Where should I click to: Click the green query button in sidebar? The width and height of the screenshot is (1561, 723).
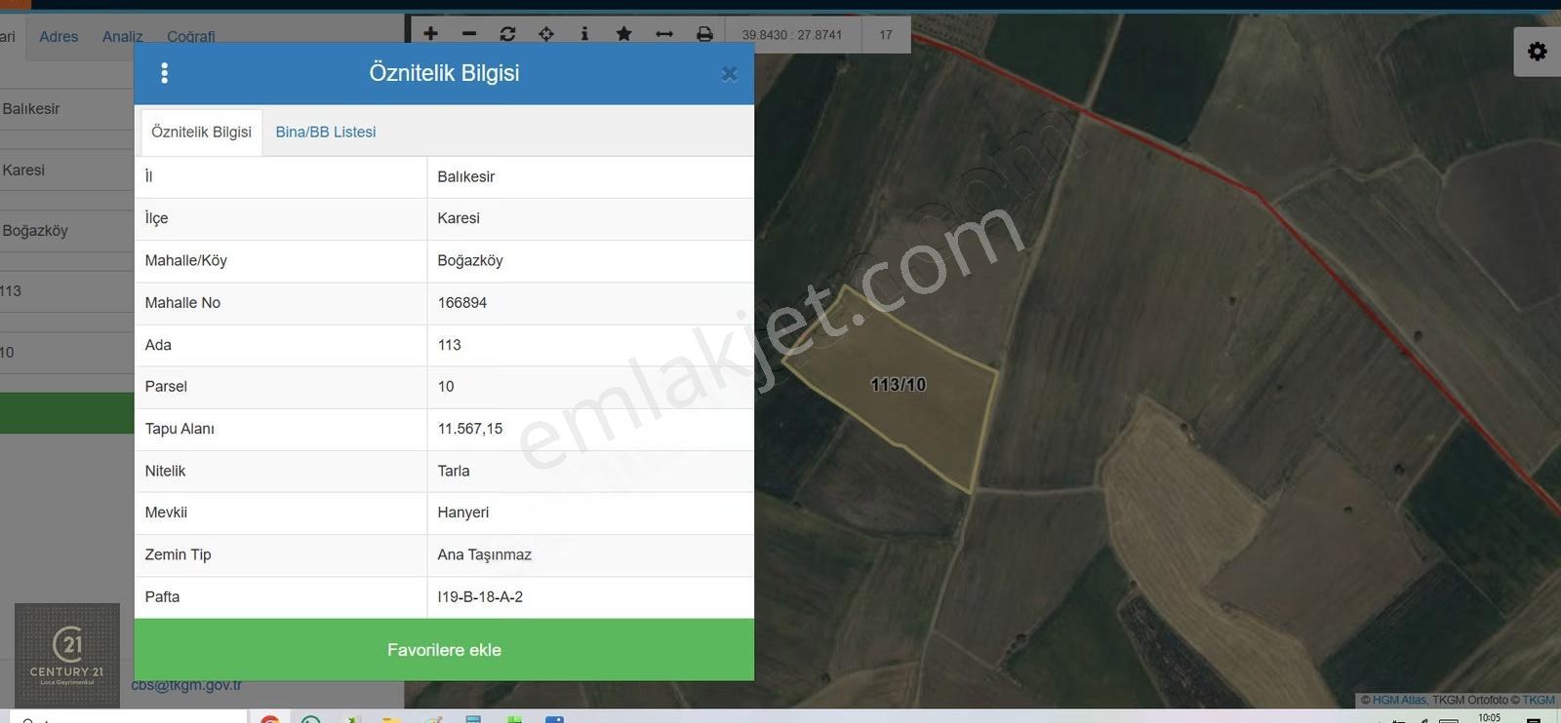click(x=66, y=413)
